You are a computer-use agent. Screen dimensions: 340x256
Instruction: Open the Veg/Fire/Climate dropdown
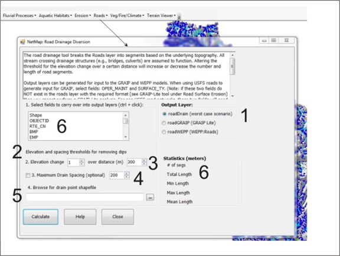pyautogui.click(x=127, y=15)
